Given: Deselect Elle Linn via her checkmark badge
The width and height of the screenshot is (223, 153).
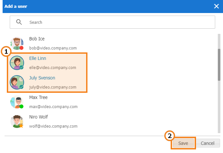Looking at the screenshot, I should pos(21,67).
